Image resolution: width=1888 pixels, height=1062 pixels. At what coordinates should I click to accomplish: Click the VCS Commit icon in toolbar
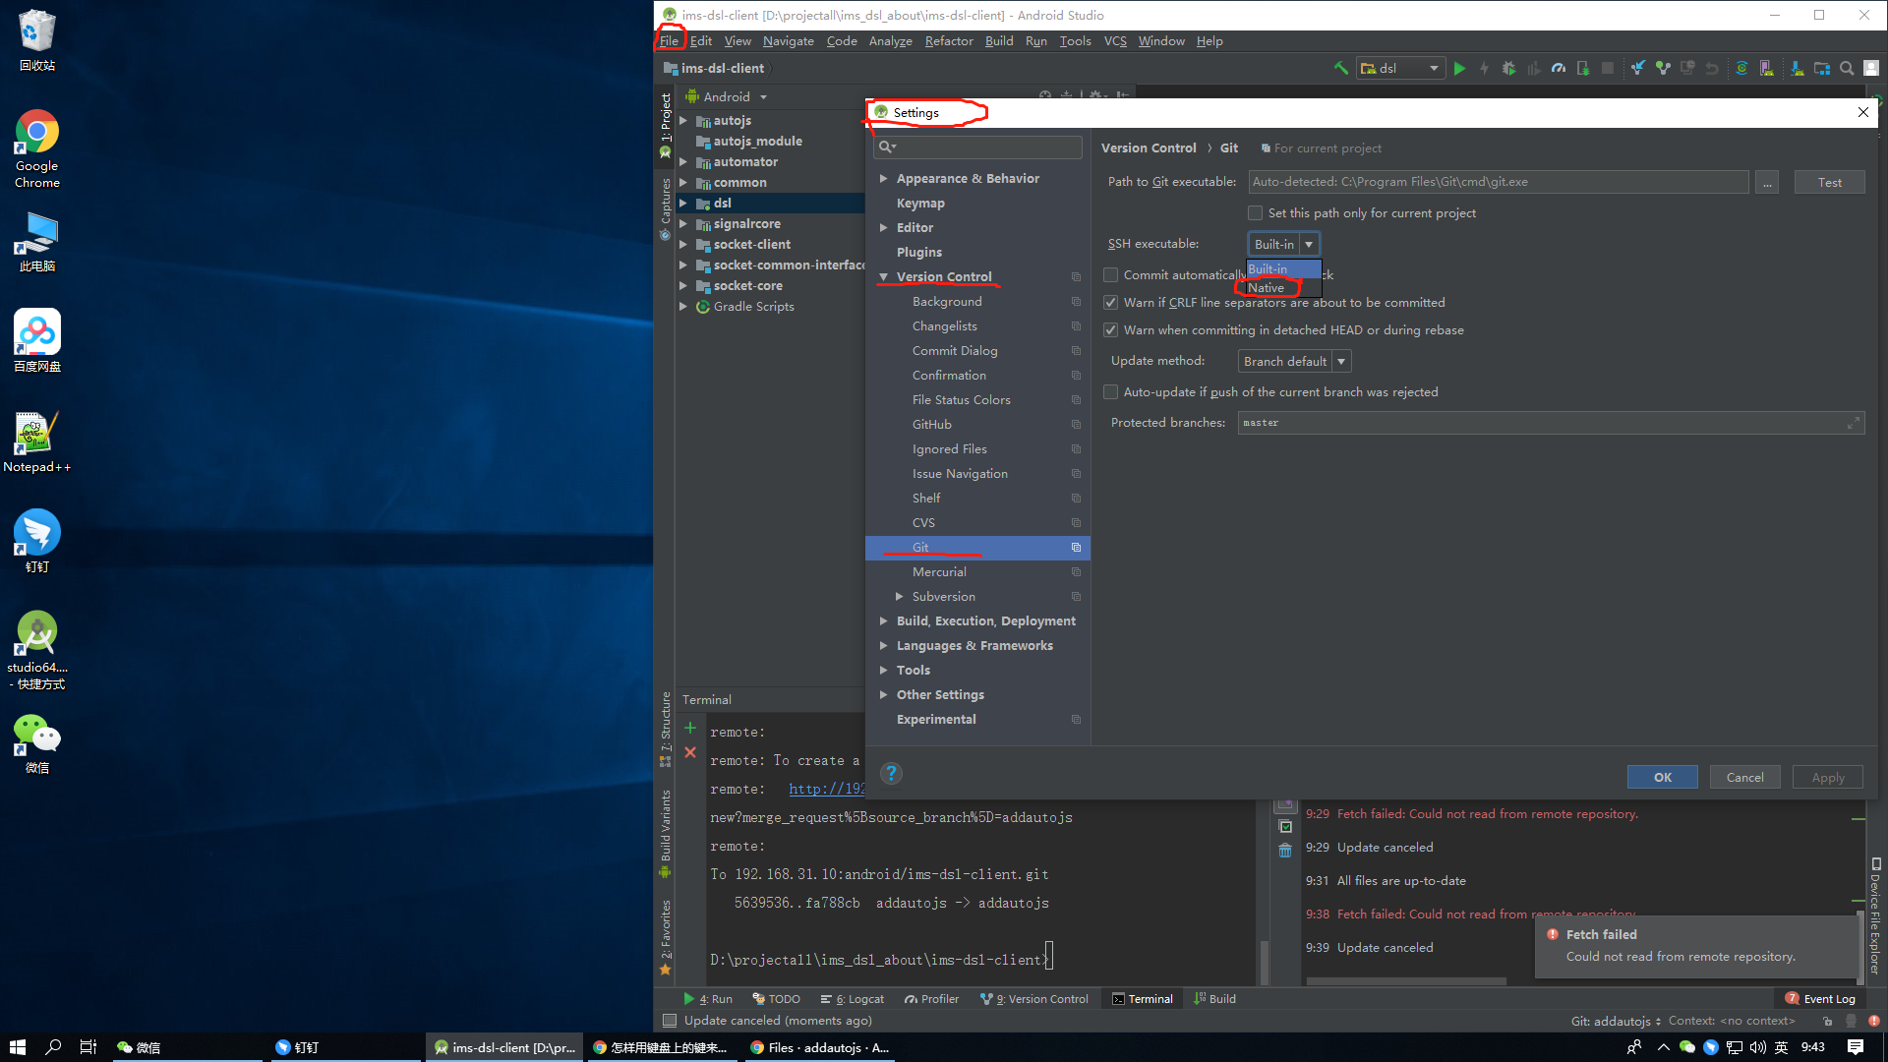[x=1663, y=69]
